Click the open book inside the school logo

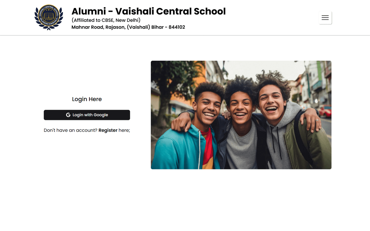(x=49, y=15)
